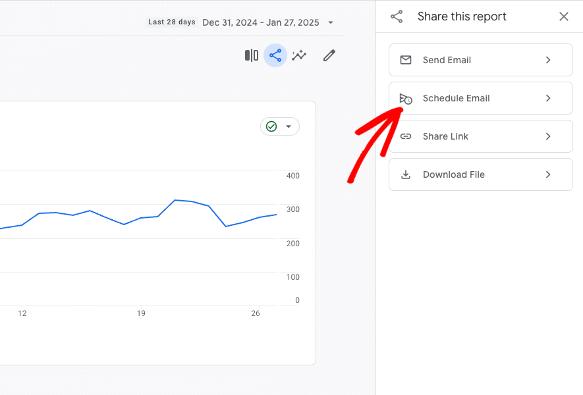583x395 pixels.
Task: Click the Dec 31, 2024 - Jan 27, 2025 date text
Action: pos(261,22)
